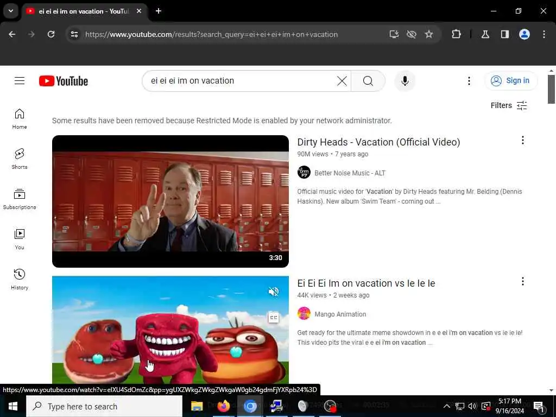View site information icon in address bar

click(74, 34)
